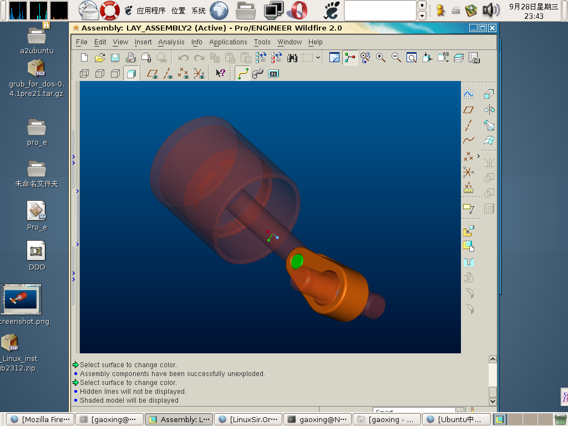
Task: Click the Revolve tool icon
Action: click(x=489, y=109)
